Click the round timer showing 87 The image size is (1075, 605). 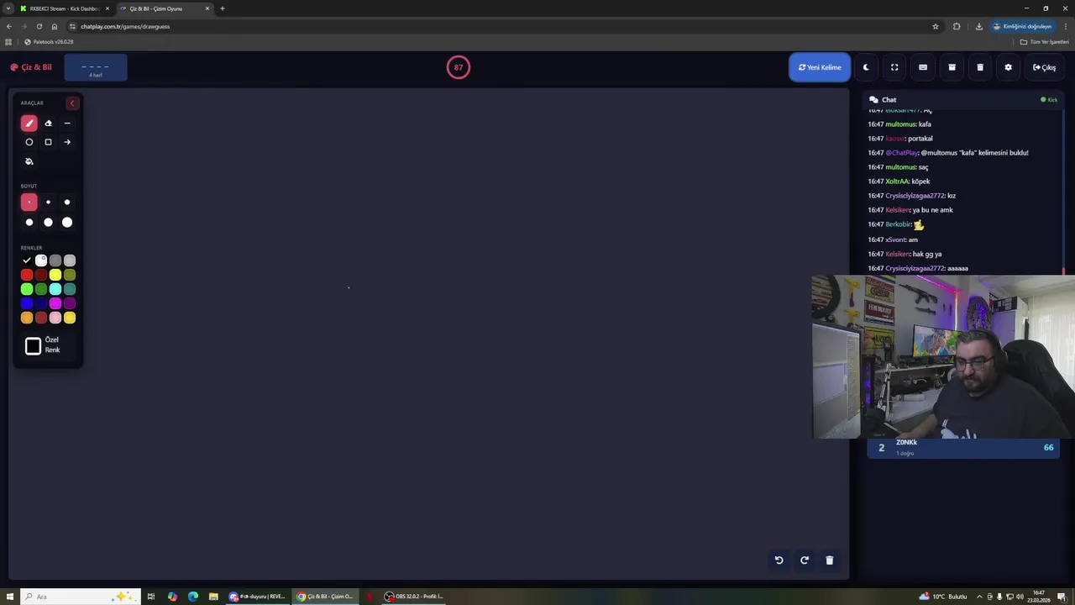click(x=459, y=67)
